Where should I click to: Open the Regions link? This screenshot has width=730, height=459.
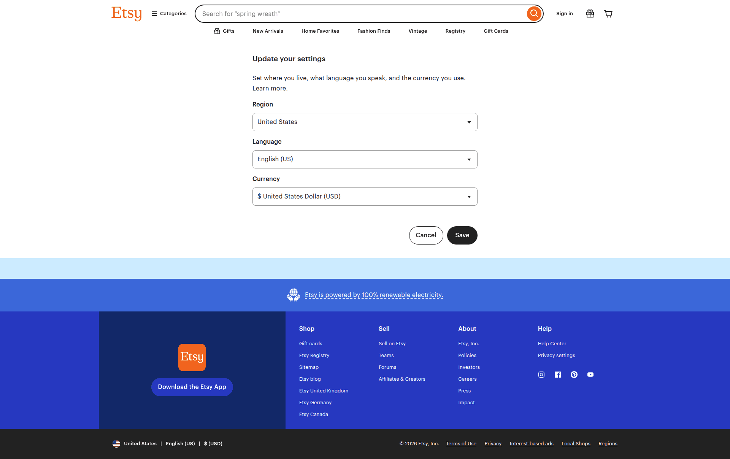[608, 444]
